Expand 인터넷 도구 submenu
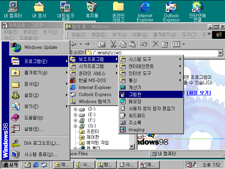225x169 pixels. (151, 73)
